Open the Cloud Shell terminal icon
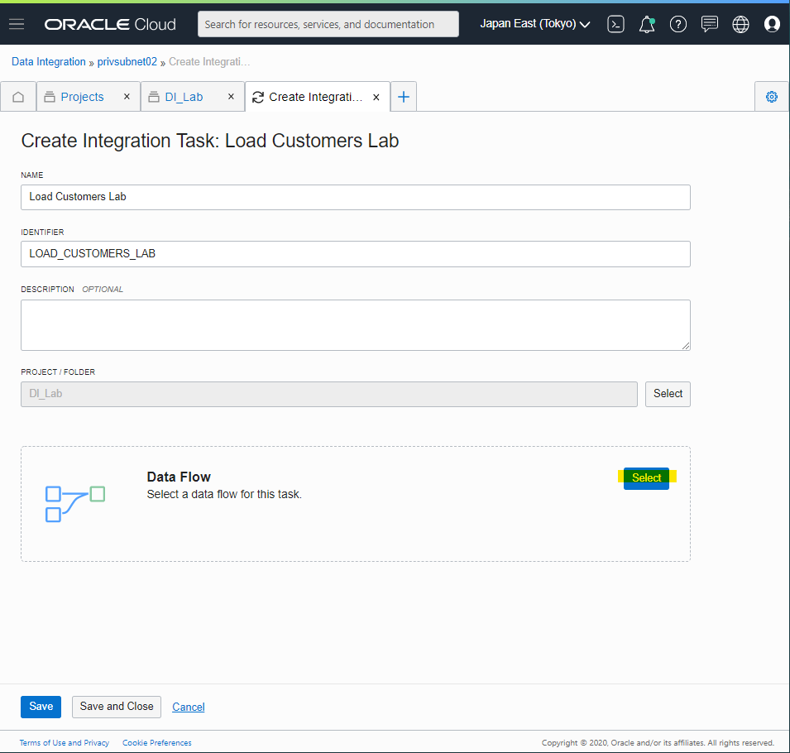The height and width of the screenshot is (753, 790). coord(615,24)
